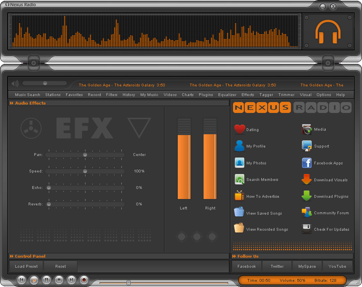Start recording with the Record button
The height and width of the screenshot is (287, 362).
pyautogui.click(x=84, y=280)
